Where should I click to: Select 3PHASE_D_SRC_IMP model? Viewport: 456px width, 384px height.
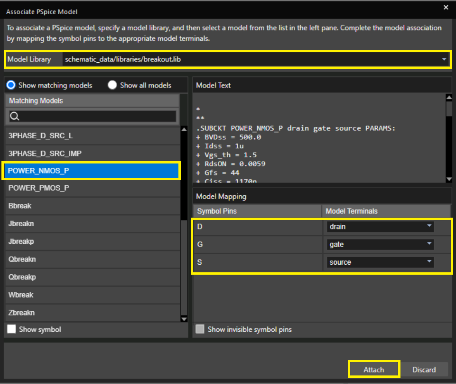click(x=93, y=154)
